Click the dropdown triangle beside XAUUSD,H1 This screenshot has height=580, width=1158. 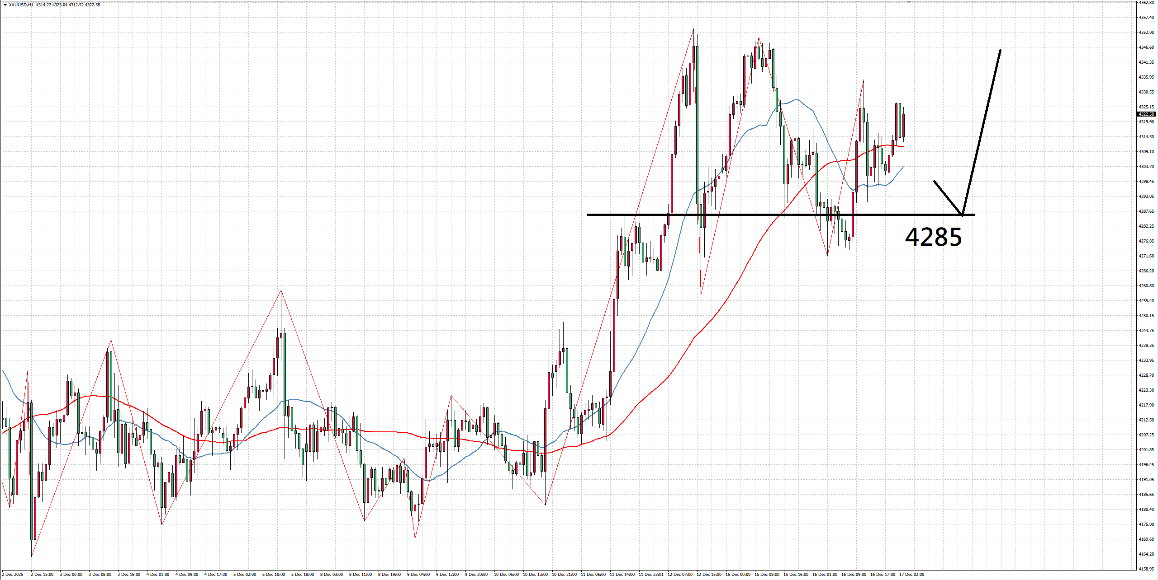pyautogui.click(x=5, y=5)
